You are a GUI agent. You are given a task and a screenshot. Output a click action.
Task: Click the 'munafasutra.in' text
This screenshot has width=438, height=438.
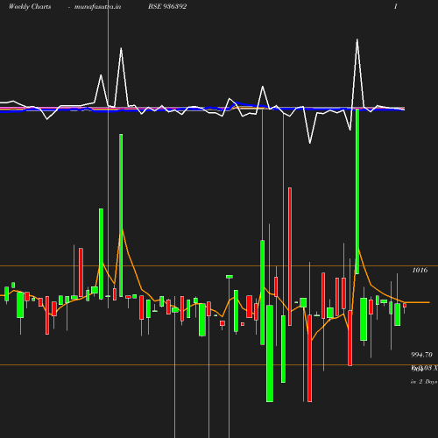[x=97, y=7]
